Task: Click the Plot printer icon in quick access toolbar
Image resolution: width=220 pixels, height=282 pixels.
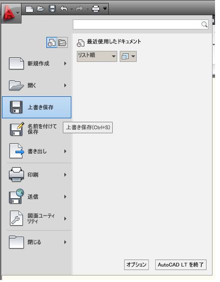Action: [96, 8]
